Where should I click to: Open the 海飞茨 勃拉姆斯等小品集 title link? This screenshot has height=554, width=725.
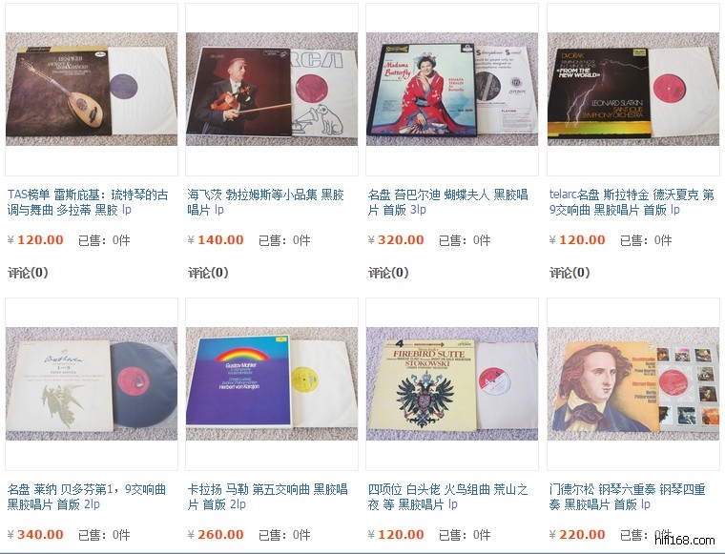266,202
